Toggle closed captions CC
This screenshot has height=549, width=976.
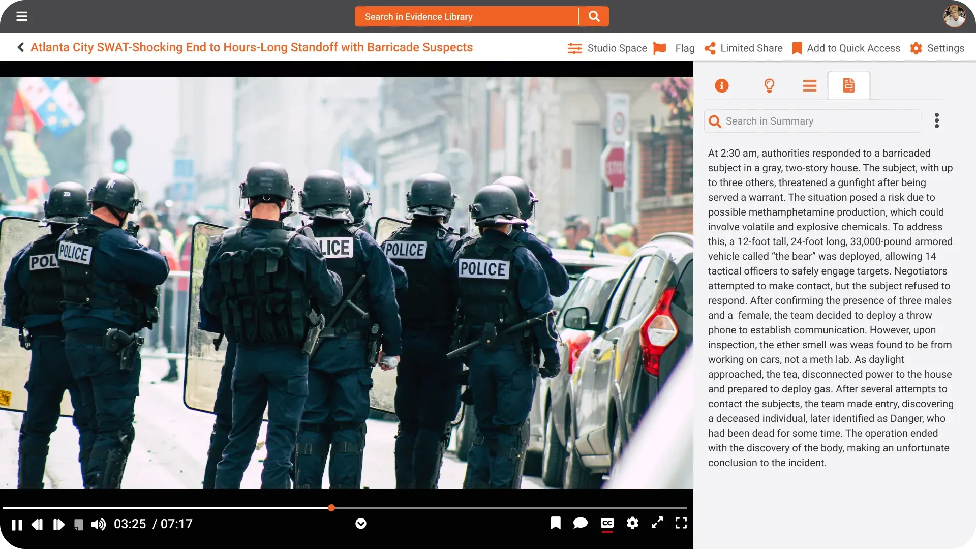pos(607,523)
